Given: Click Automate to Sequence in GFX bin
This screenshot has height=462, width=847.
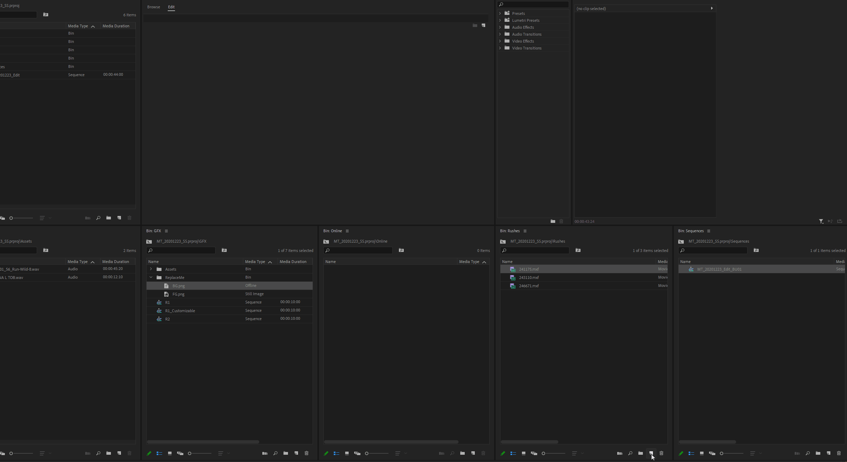Looking at the screenshot, I should coord(265,453).
